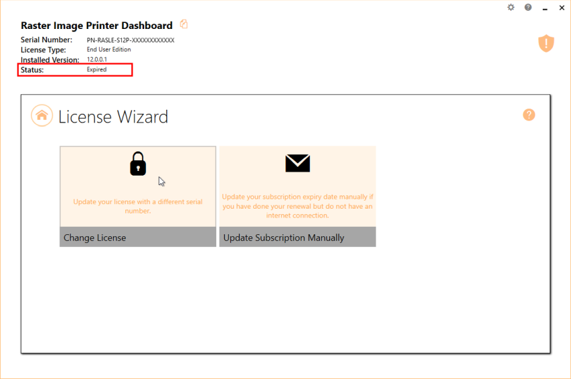Click 'Update your license with a different serial number' text
Viewport: 571px width, 379px height.
pos(137,206)
